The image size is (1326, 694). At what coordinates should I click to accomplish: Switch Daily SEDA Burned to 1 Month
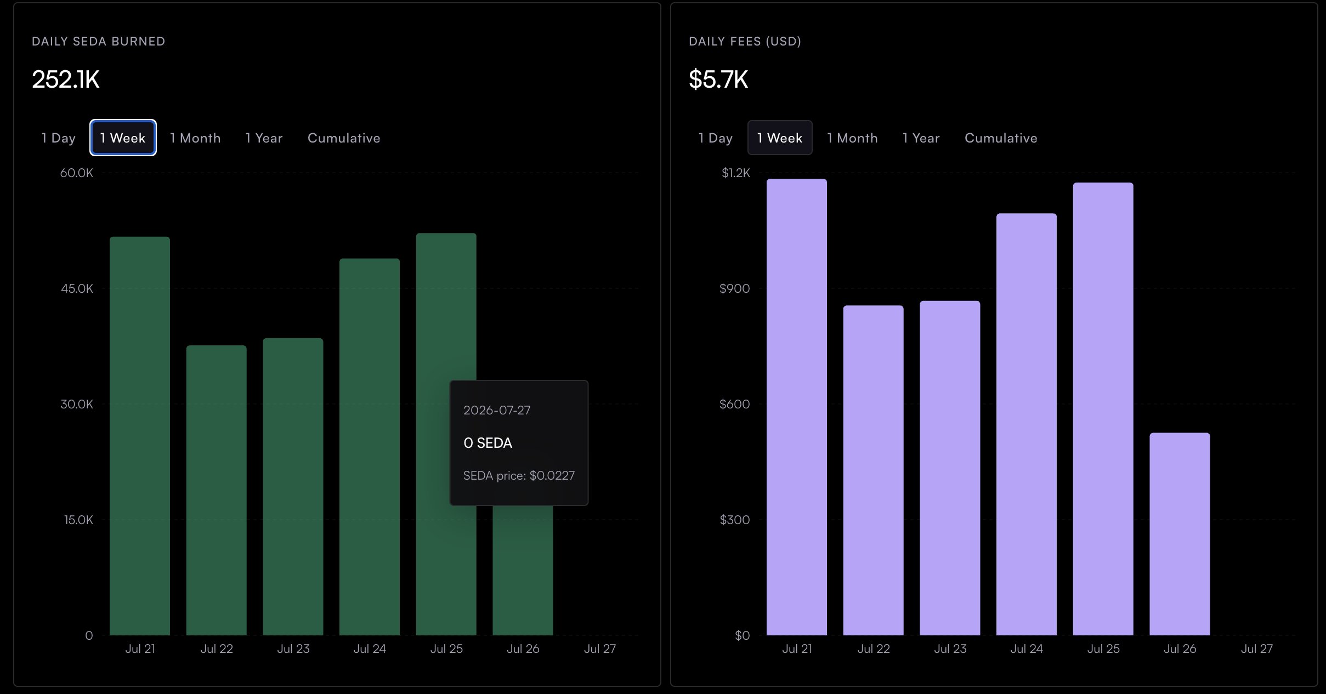pyautogui.click(x=195, y=138)
